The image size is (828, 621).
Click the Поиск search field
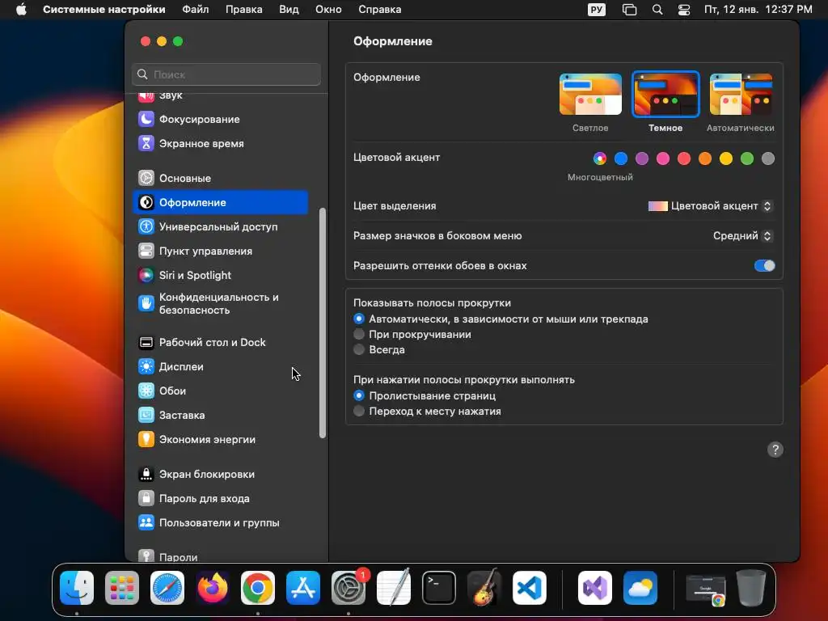coord(226,74)
